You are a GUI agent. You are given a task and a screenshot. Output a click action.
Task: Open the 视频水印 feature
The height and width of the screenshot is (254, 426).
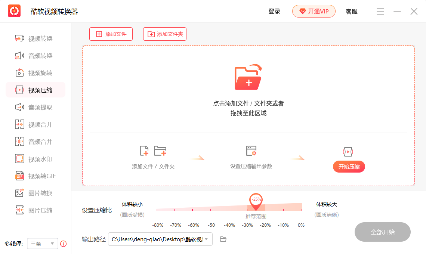click(x=36, y=158)
